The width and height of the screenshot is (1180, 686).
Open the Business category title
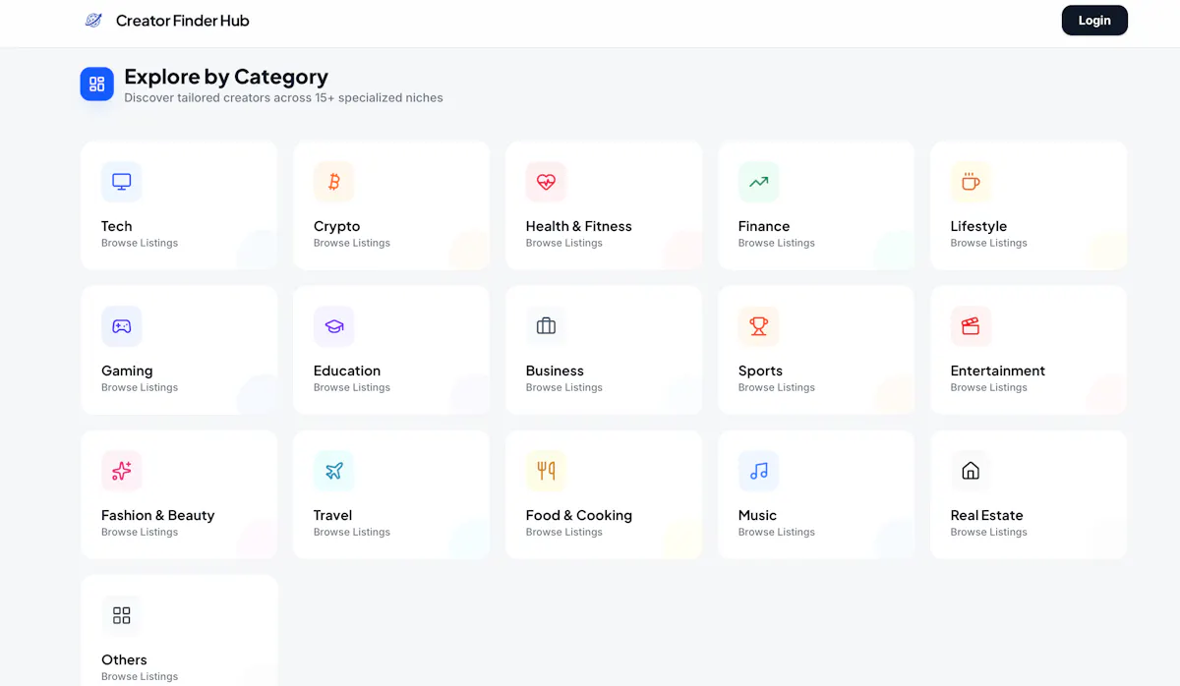pos(556,371)
